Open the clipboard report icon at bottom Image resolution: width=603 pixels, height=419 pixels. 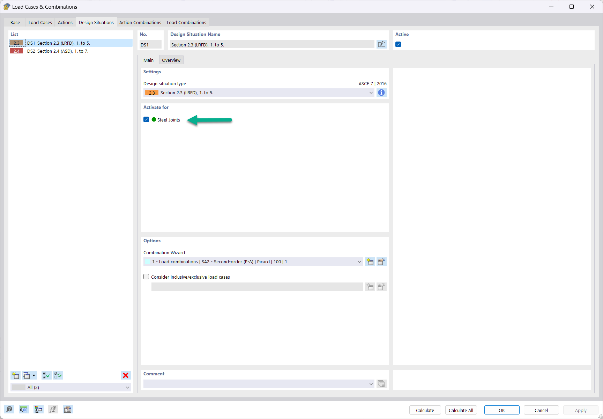click(68, 409)
